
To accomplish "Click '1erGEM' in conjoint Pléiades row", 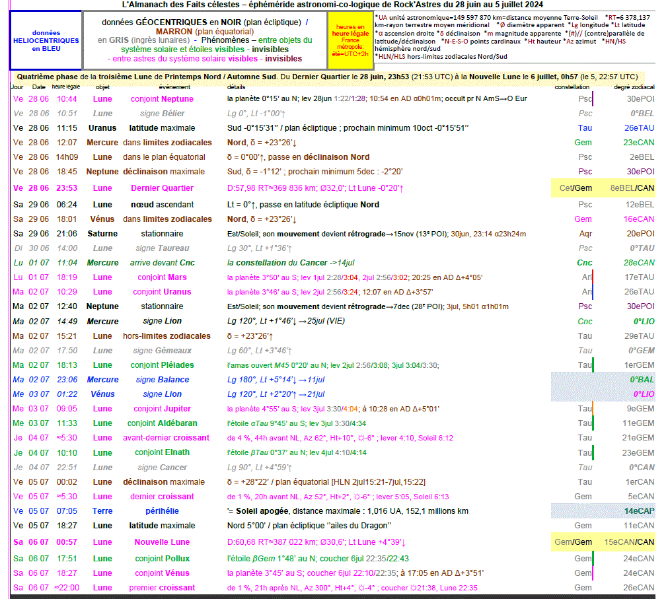I will coord(640,365).
